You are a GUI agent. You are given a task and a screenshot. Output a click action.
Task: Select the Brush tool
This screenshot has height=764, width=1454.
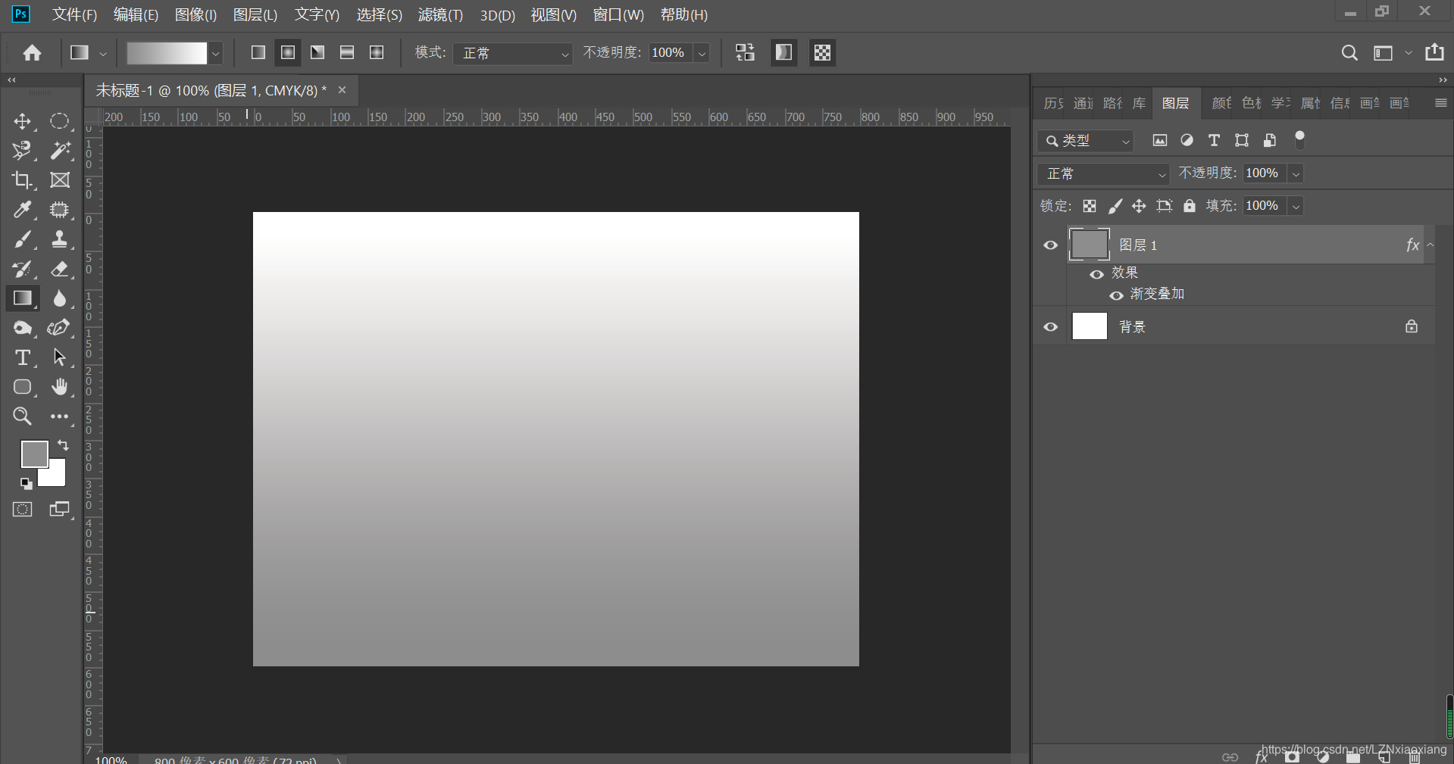coord(23,239)
